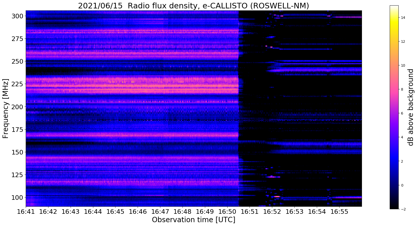Click the 'Frequency [MHz]' axis label
This screenshot has height=226, width=417.
pos(6,108)
